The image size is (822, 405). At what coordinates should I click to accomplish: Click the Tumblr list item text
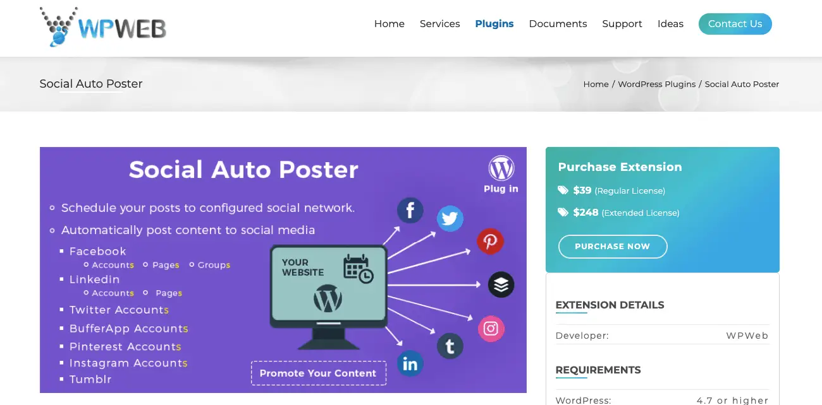click(90, 379)
